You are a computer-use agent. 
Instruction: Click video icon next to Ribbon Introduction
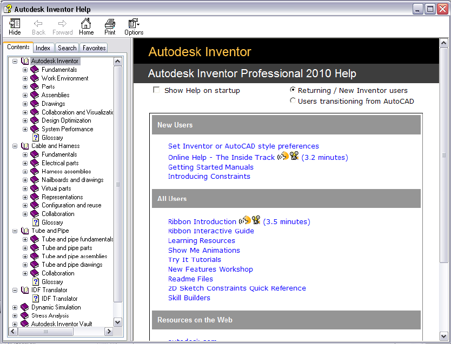[256, 220]
